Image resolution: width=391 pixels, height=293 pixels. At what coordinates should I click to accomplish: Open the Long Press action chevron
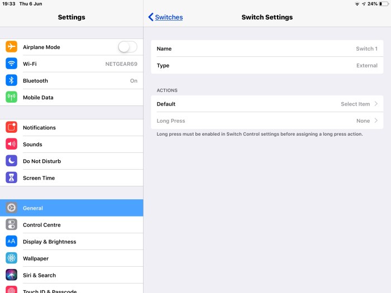coord(376,121)
